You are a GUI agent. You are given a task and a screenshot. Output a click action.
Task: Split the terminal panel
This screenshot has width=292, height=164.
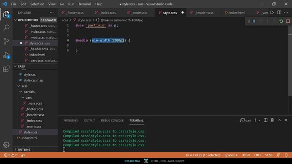coord(266,120)
